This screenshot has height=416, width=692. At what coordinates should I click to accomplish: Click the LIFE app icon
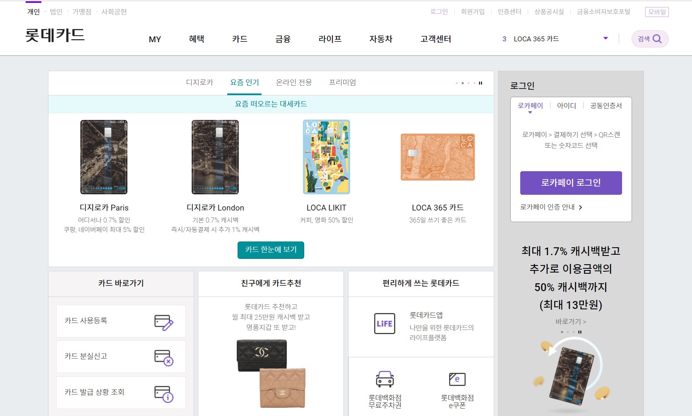coord(384,324)
